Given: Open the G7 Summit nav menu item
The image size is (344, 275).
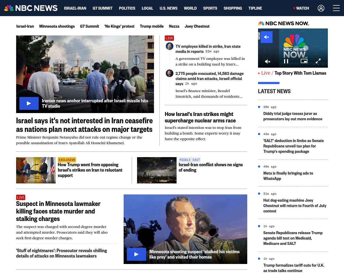Looking at the screenshot, I should pyautogui.click(x=103, y=8).
